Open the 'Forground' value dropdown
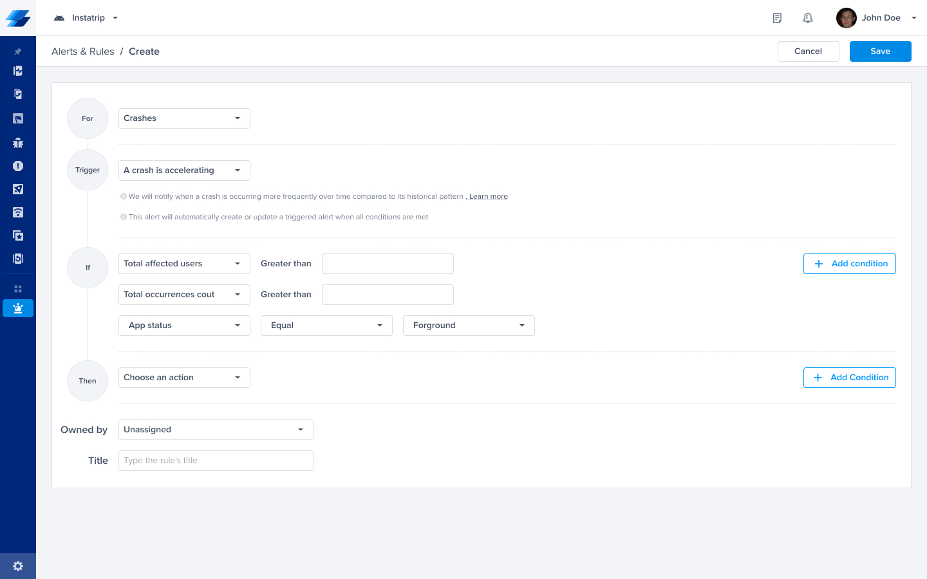 [469, 326]
